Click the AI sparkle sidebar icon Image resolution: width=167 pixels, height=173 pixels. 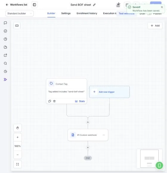pyautogui.click(x=5, y=80)
